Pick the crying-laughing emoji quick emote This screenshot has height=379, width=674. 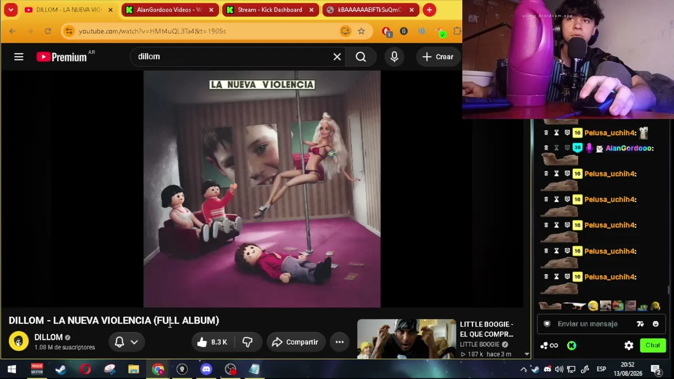pyautogui.click(x=593, y=306)
